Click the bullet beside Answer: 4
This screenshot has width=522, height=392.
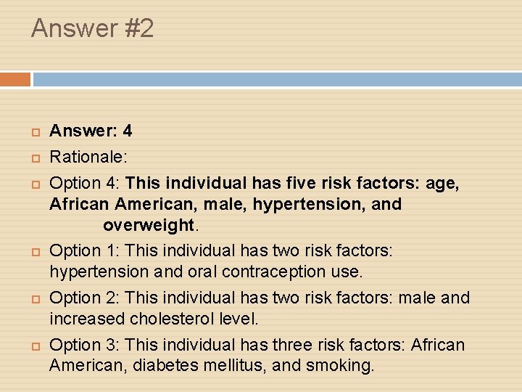36,132
